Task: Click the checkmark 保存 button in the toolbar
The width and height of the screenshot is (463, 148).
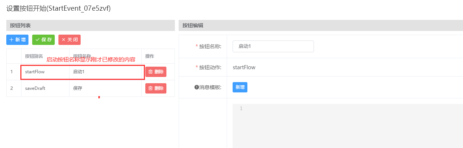Action: pos(43,40)
